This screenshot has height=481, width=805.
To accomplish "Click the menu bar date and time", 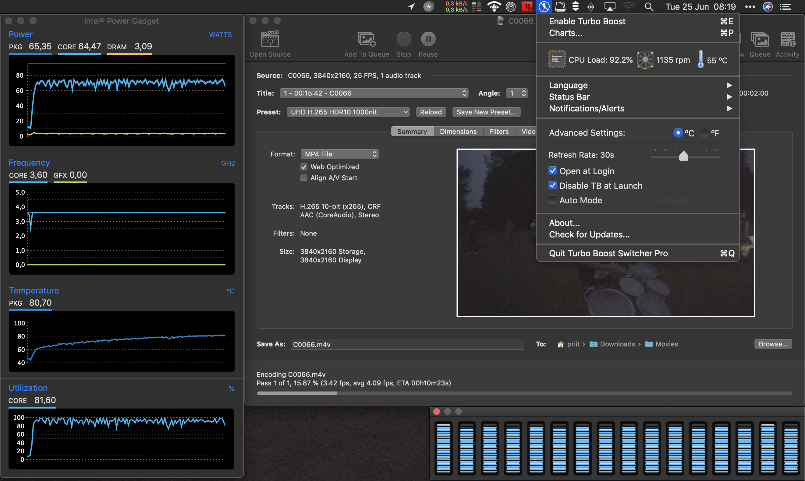I will pyautogui.click(x=700, y=6).
